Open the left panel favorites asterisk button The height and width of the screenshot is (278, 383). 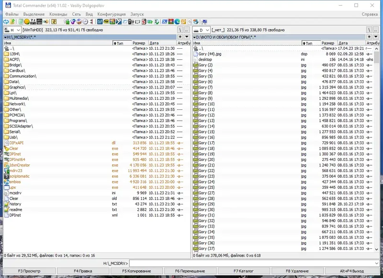click(x=180, y=37)
